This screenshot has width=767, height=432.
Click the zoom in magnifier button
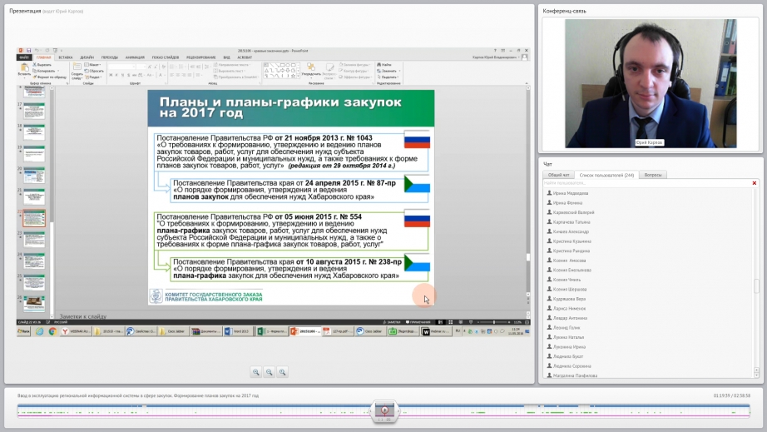(x=282, y=372)
